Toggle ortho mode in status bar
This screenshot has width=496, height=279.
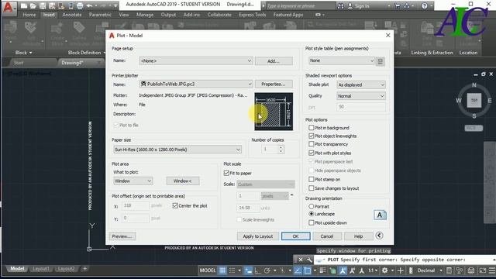point(258,270)
